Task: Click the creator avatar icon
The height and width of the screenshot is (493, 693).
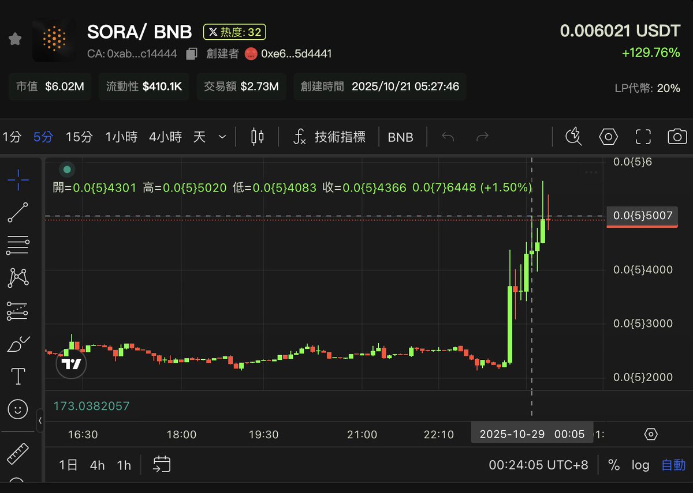Action: coord(251,54)
